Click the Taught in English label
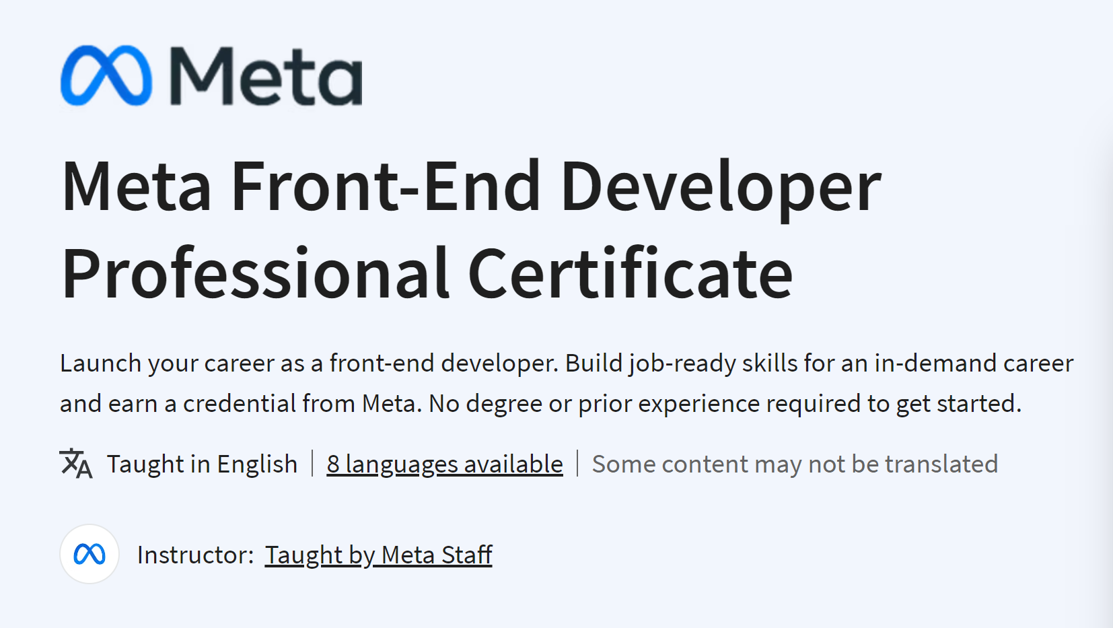This screenshot has height=628, width=1113. [x=202, y=464]
